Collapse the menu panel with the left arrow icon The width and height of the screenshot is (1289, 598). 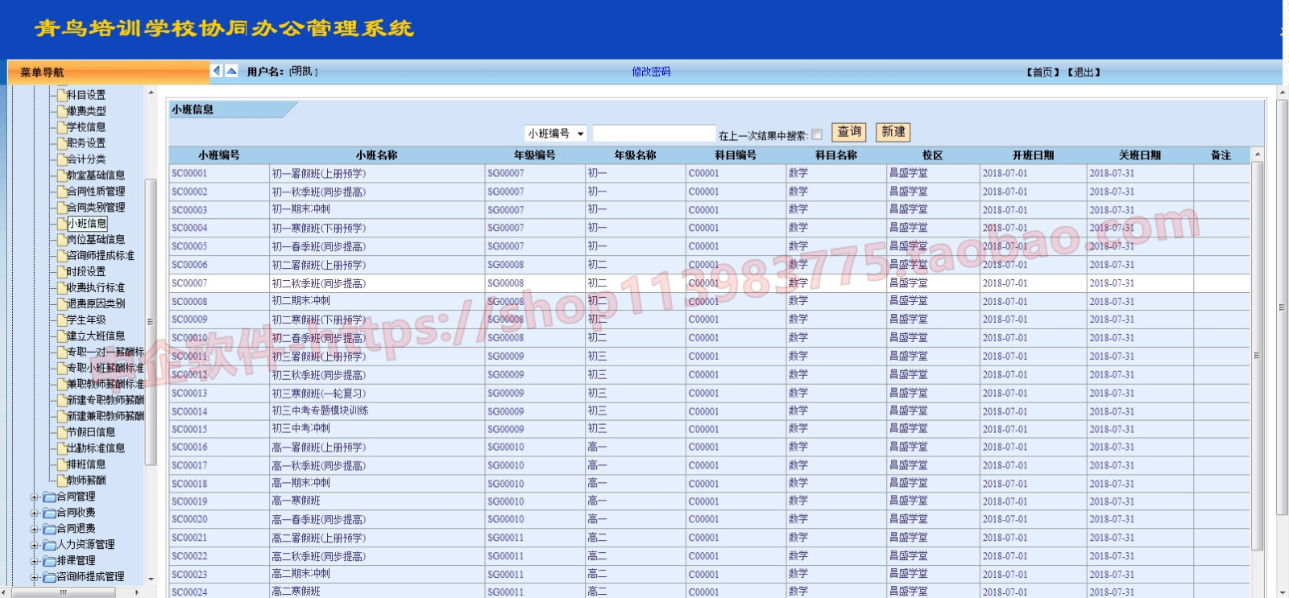pyautogui.click(x=216, y=71)
